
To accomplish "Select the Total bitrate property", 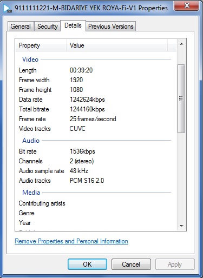I will pyautogui.click(x=34, y=109).
